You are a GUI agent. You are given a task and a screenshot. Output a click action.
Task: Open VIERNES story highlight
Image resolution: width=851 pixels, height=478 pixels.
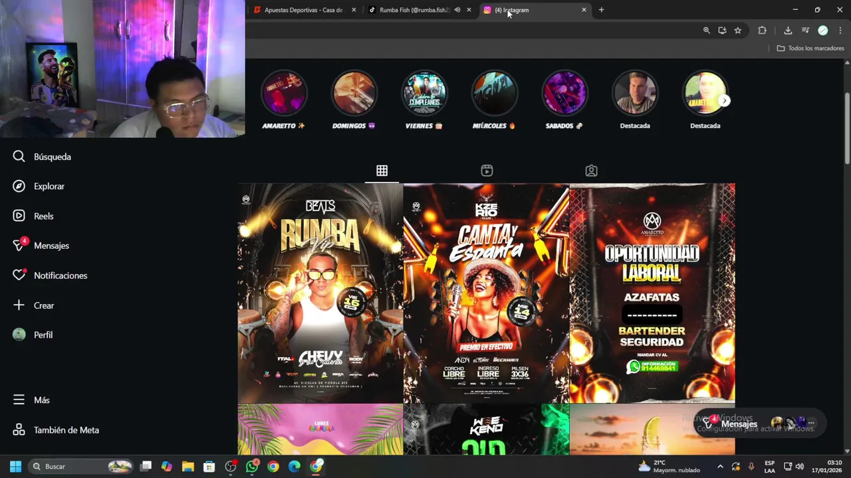[x=424, y=93]
